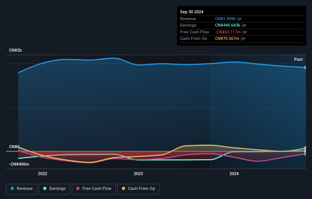This screenshot has width=312, height=199.
Task: Click the 2022 x-axis label
Action: pyautogui.click(x=43, y=174)
